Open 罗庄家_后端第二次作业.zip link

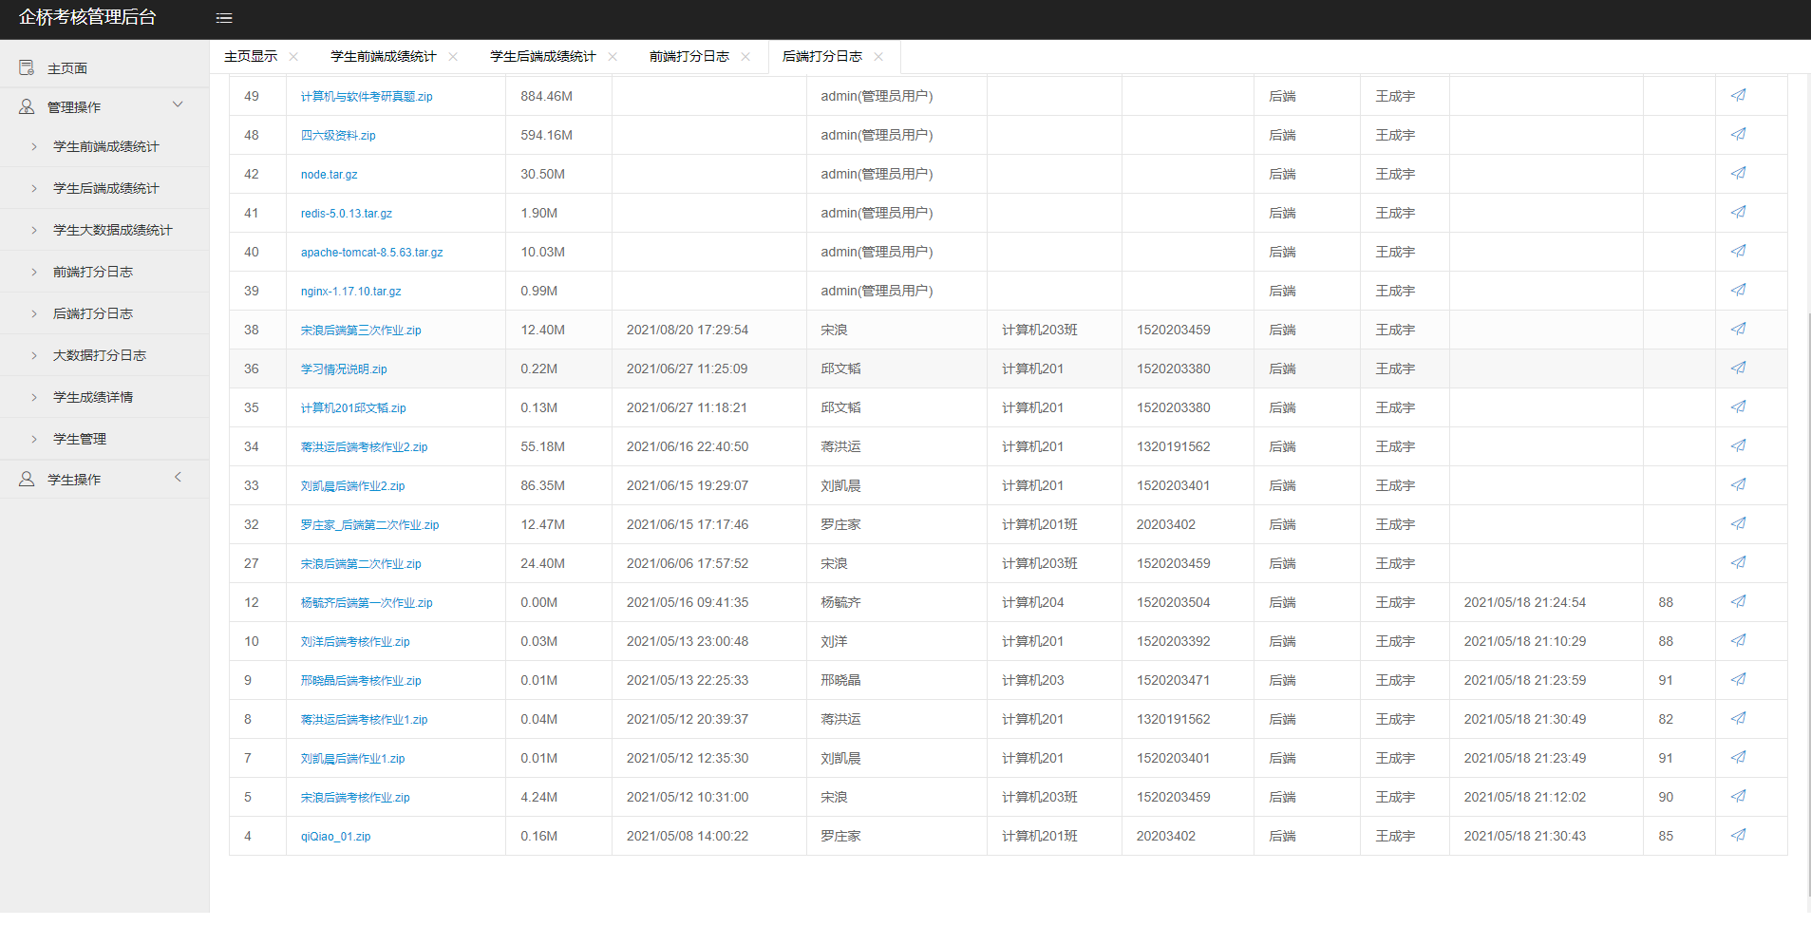370,525
